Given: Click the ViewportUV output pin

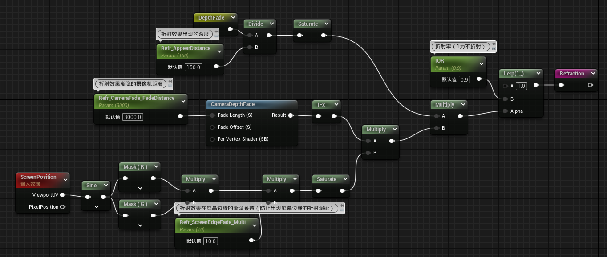Looking at the screenshot, I should (x=63, y=195).
